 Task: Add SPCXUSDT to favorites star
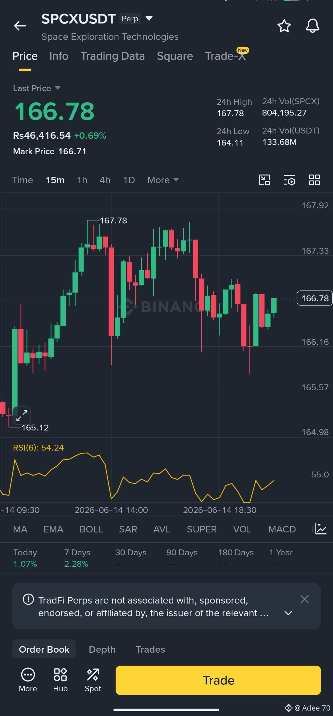tap(284, 26)
